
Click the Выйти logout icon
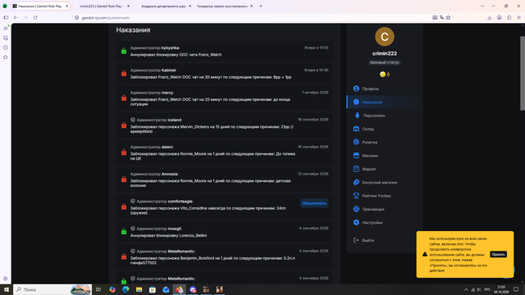356,240
